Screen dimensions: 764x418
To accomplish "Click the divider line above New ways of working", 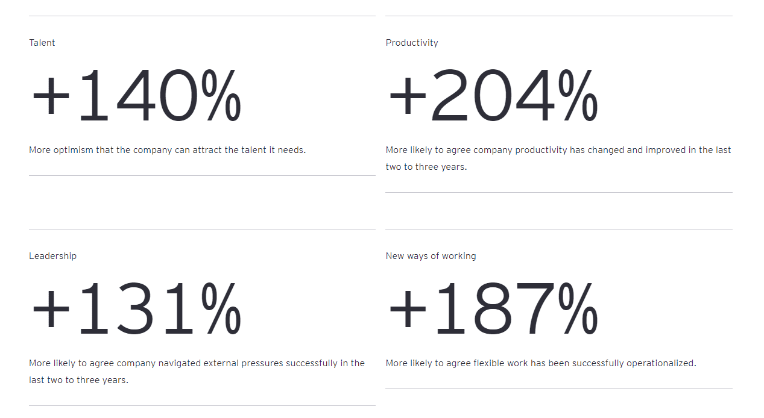I will pyautogui.click(x=559, y=229).
